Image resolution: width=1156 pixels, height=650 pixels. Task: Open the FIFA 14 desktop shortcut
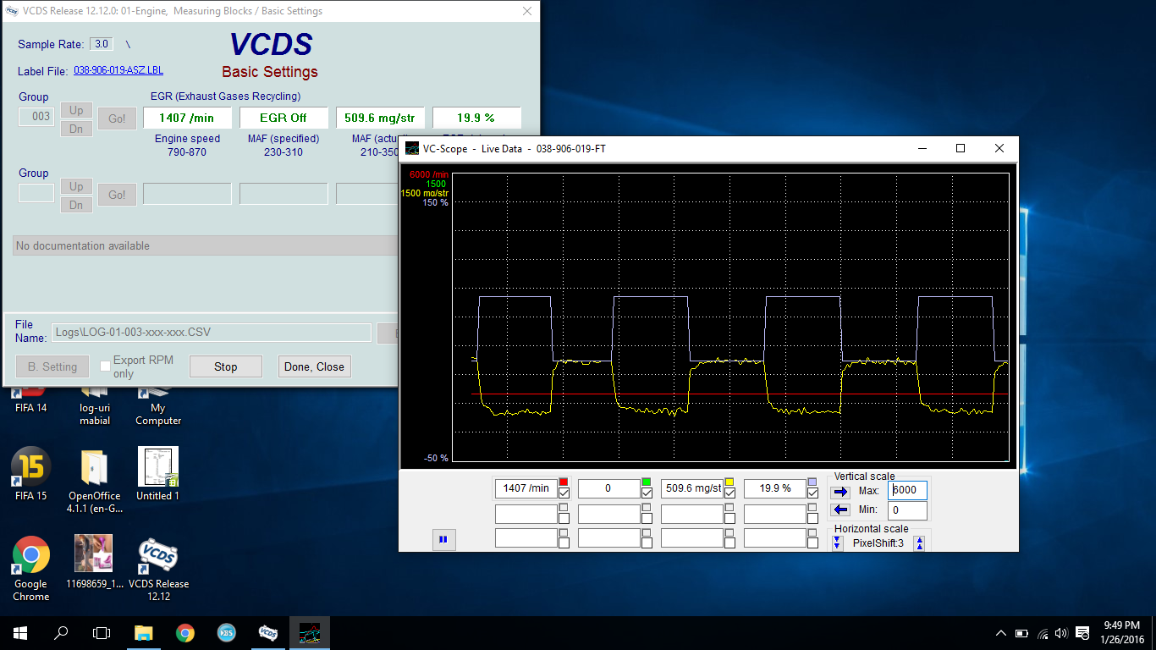(x=31, y=399)
